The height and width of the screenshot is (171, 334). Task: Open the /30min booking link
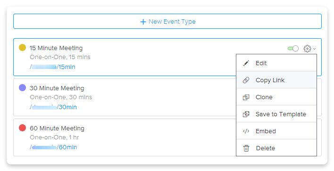pos(53,107)
